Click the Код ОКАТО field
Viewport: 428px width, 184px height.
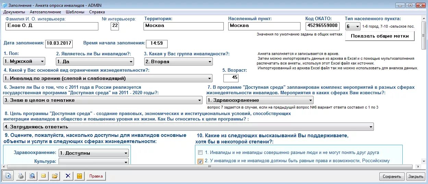pos(322,26)
